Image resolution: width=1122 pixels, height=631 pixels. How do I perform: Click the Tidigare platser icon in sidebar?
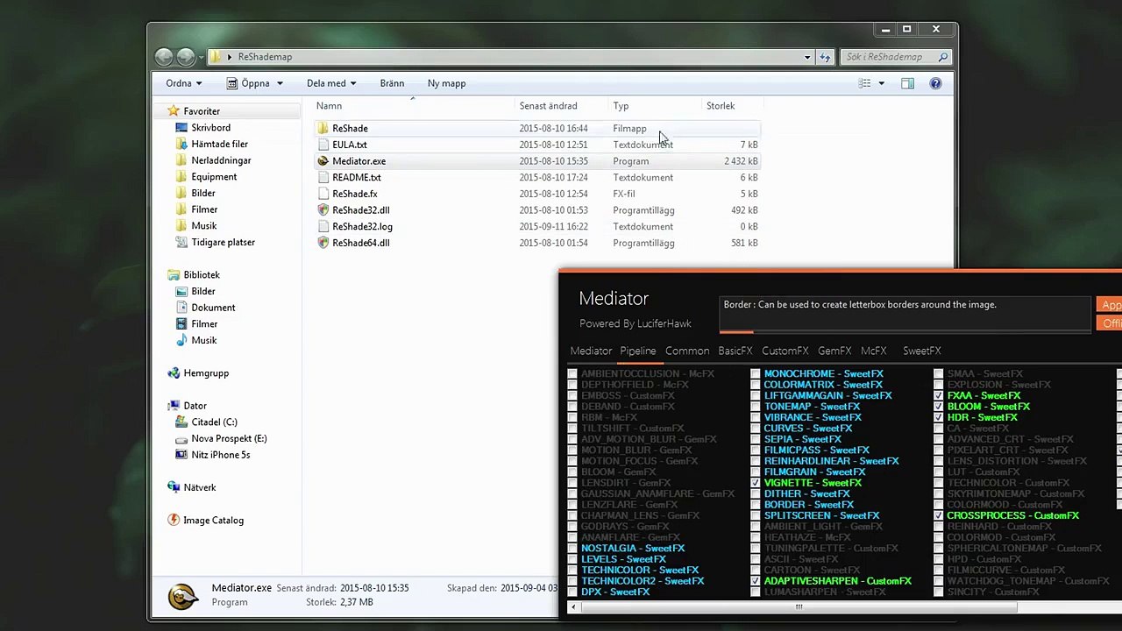point(181,242)
